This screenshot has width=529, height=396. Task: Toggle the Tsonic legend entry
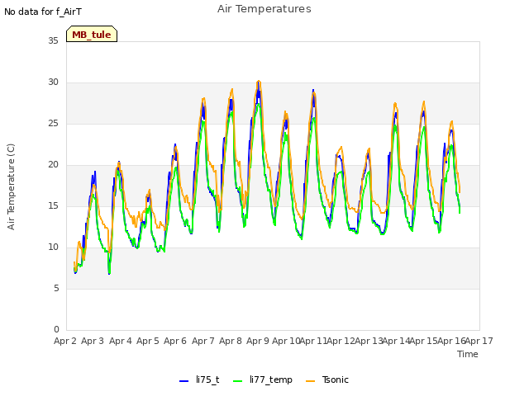tap(327, 379)
